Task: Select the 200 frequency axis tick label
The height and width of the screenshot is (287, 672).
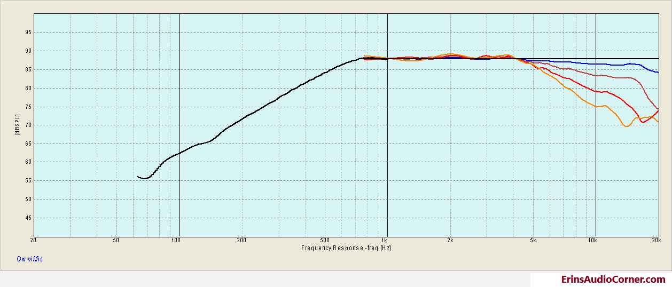Action: tap(241, 241)
